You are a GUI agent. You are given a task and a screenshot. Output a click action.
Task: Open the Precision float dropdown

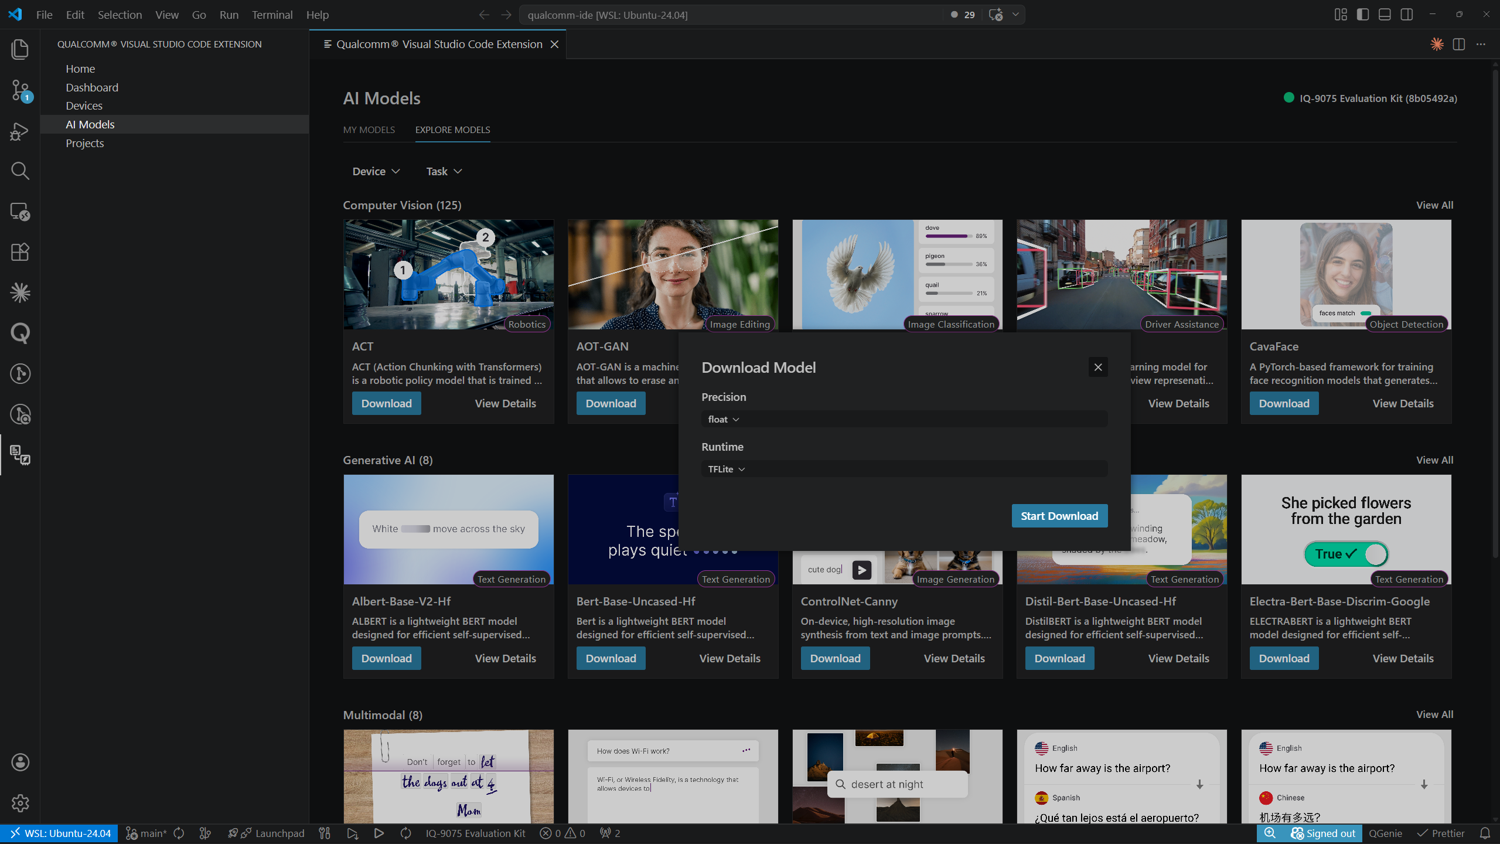(904, 419)
